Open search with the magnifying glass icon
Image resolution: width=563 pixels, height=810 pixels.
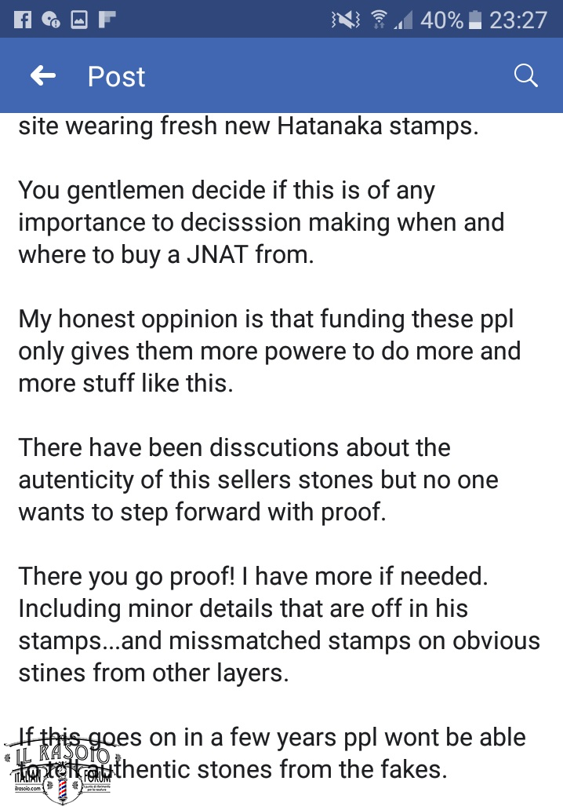click(525, 76)
